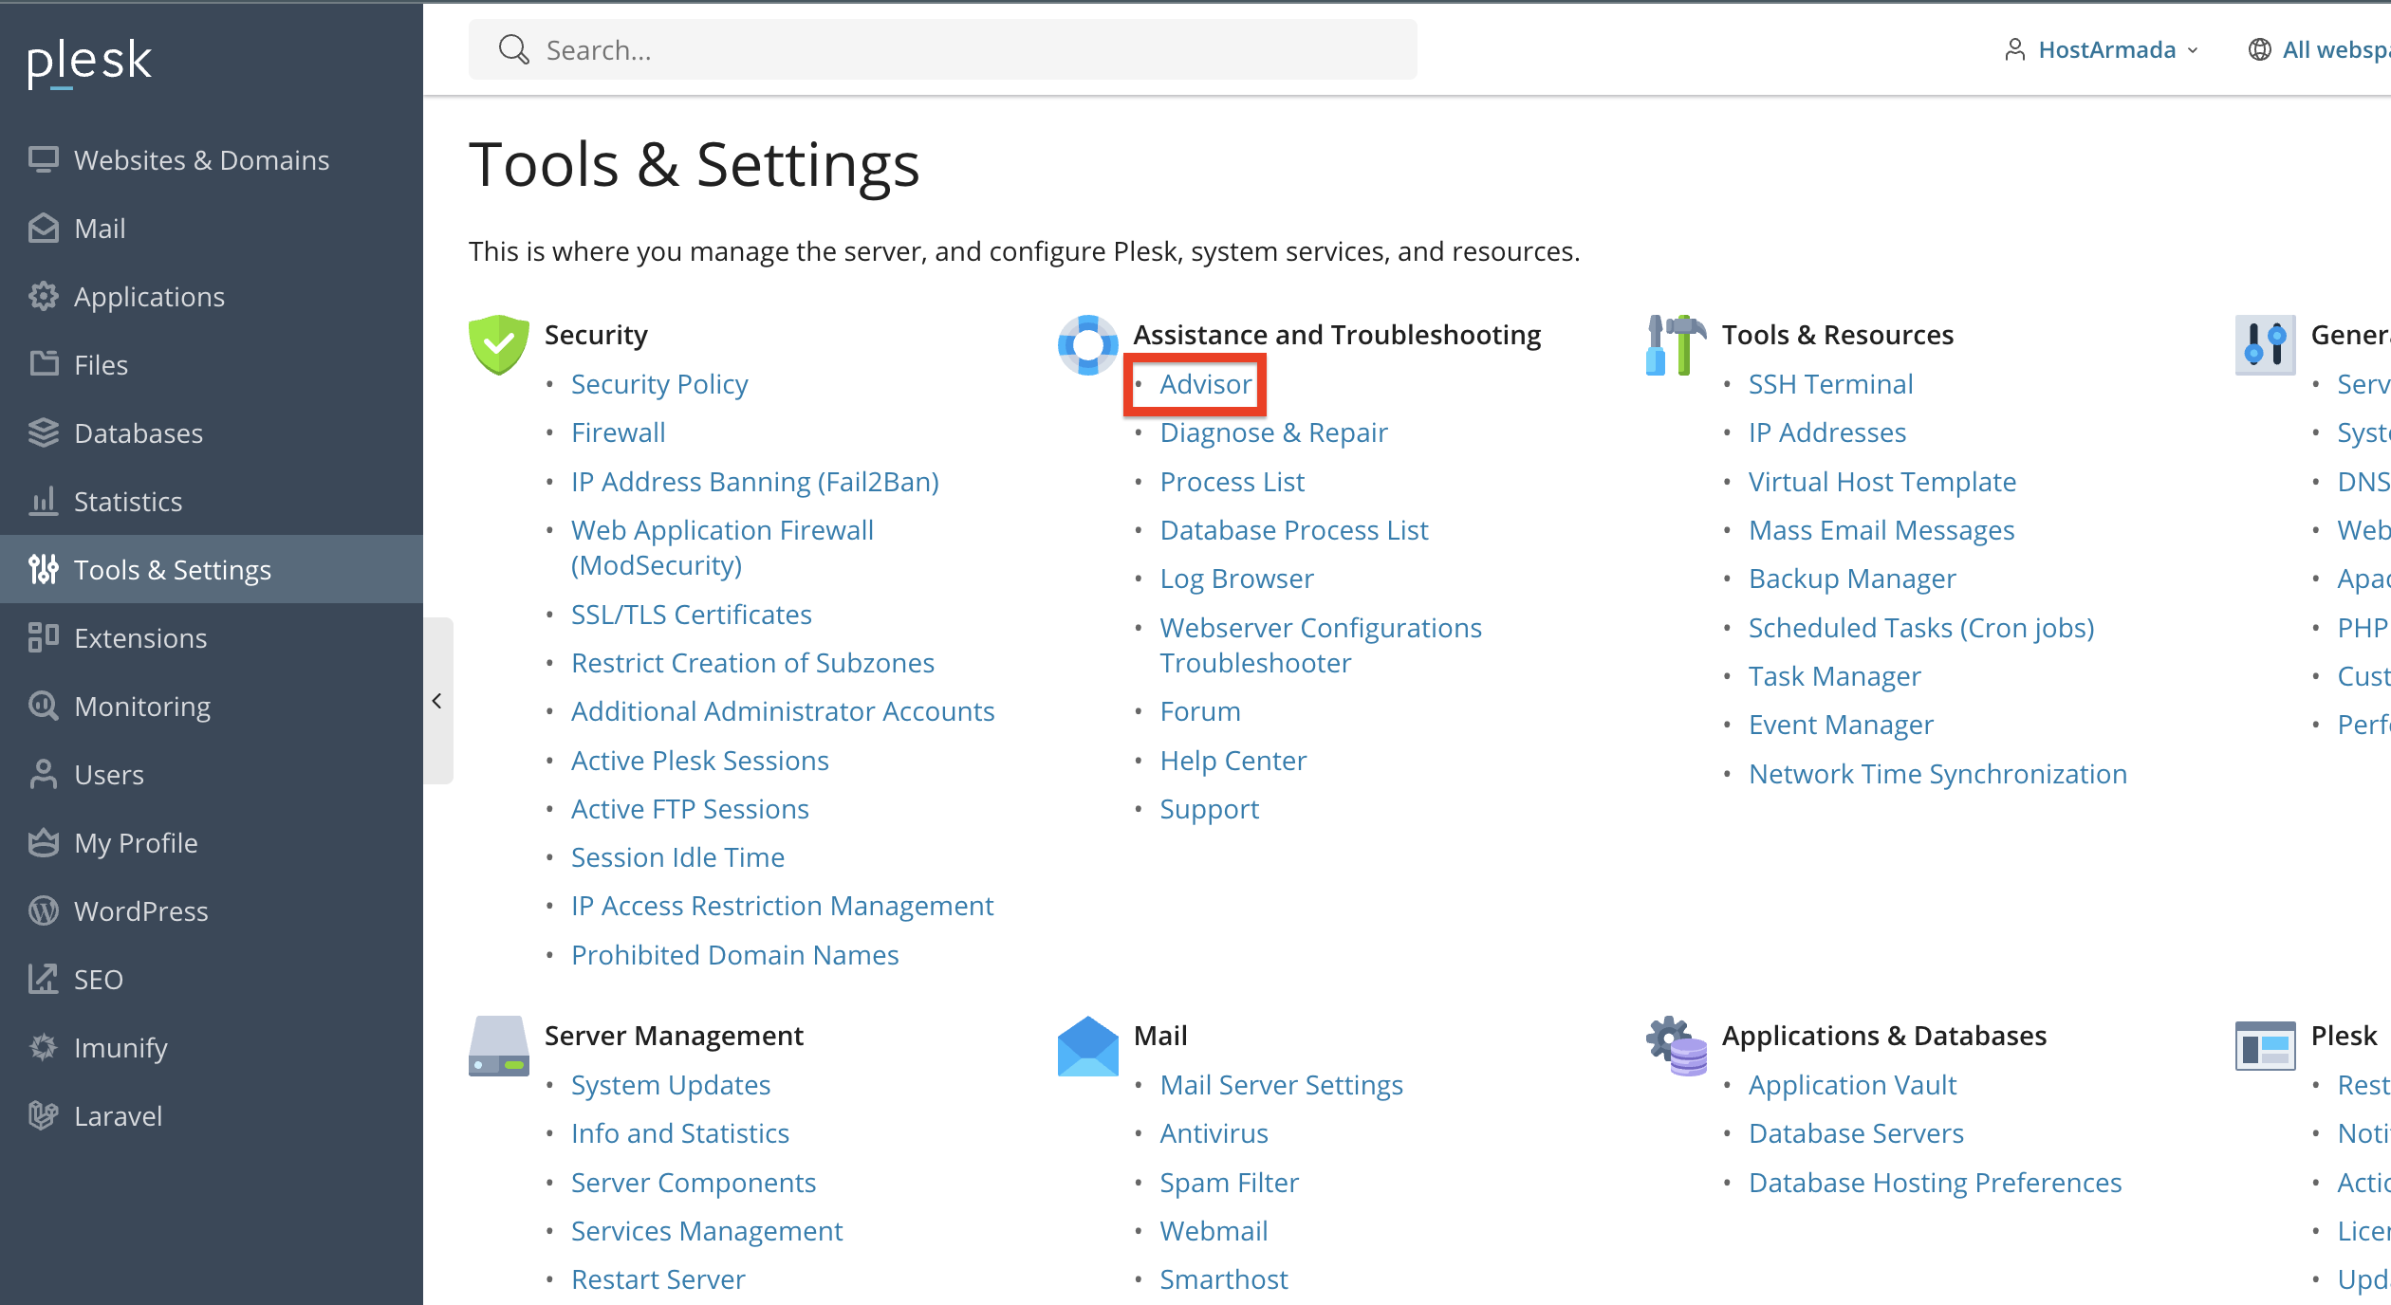Image resolution: width=2391 pixels, height=1305 pixels.
Task: Click the Users person sidebar icon
Action: (x=44, y=774)
